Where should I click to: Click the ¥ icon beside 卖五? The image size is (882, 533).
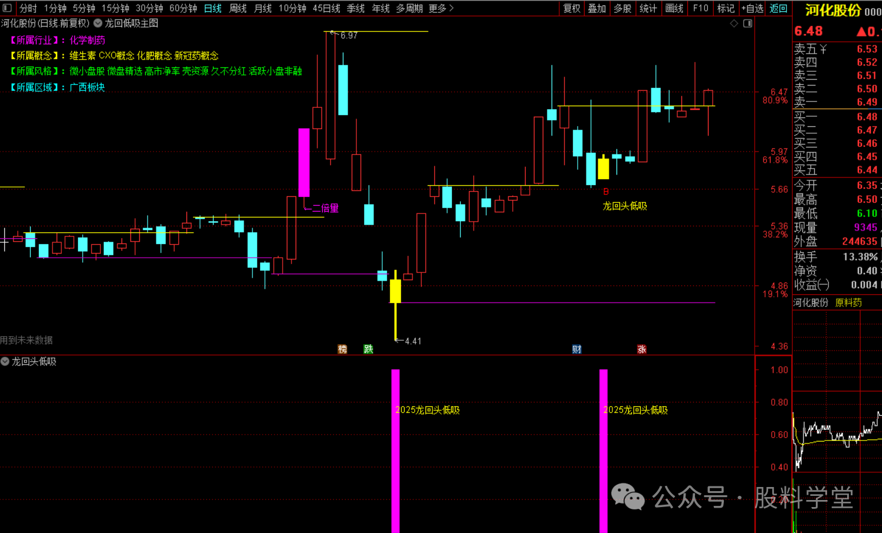click(x=824, y=50)
